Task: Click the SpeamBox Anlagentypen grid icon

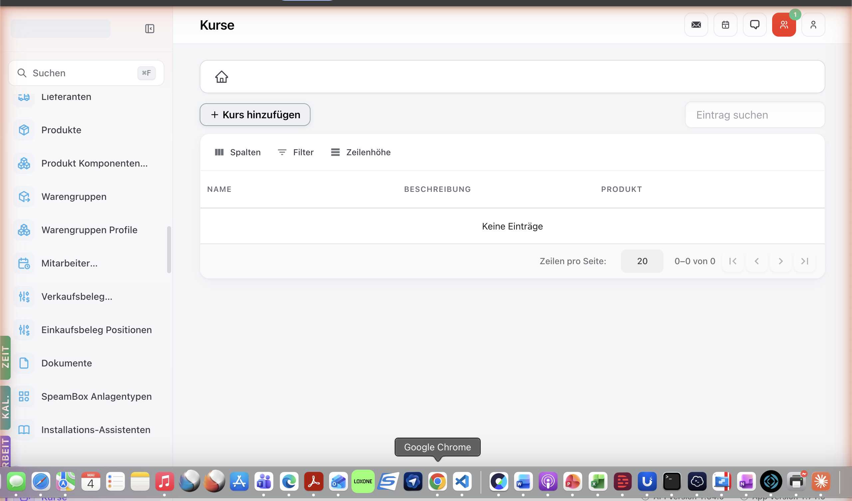Action: [24, 396]
